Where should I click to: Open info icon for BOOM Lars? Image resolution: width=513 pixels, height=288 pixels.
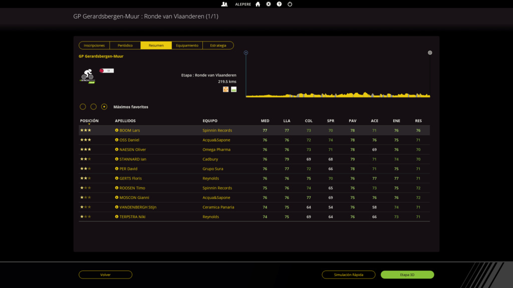click(x=116, y=130)
